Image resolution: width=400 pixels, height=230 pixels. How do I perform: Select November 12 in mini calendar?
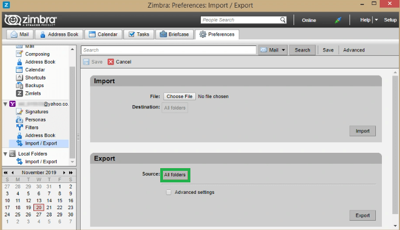(x=29, y=201)
